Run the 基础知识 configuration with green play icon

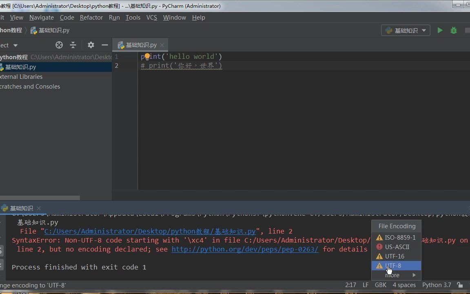click(440, 30)
